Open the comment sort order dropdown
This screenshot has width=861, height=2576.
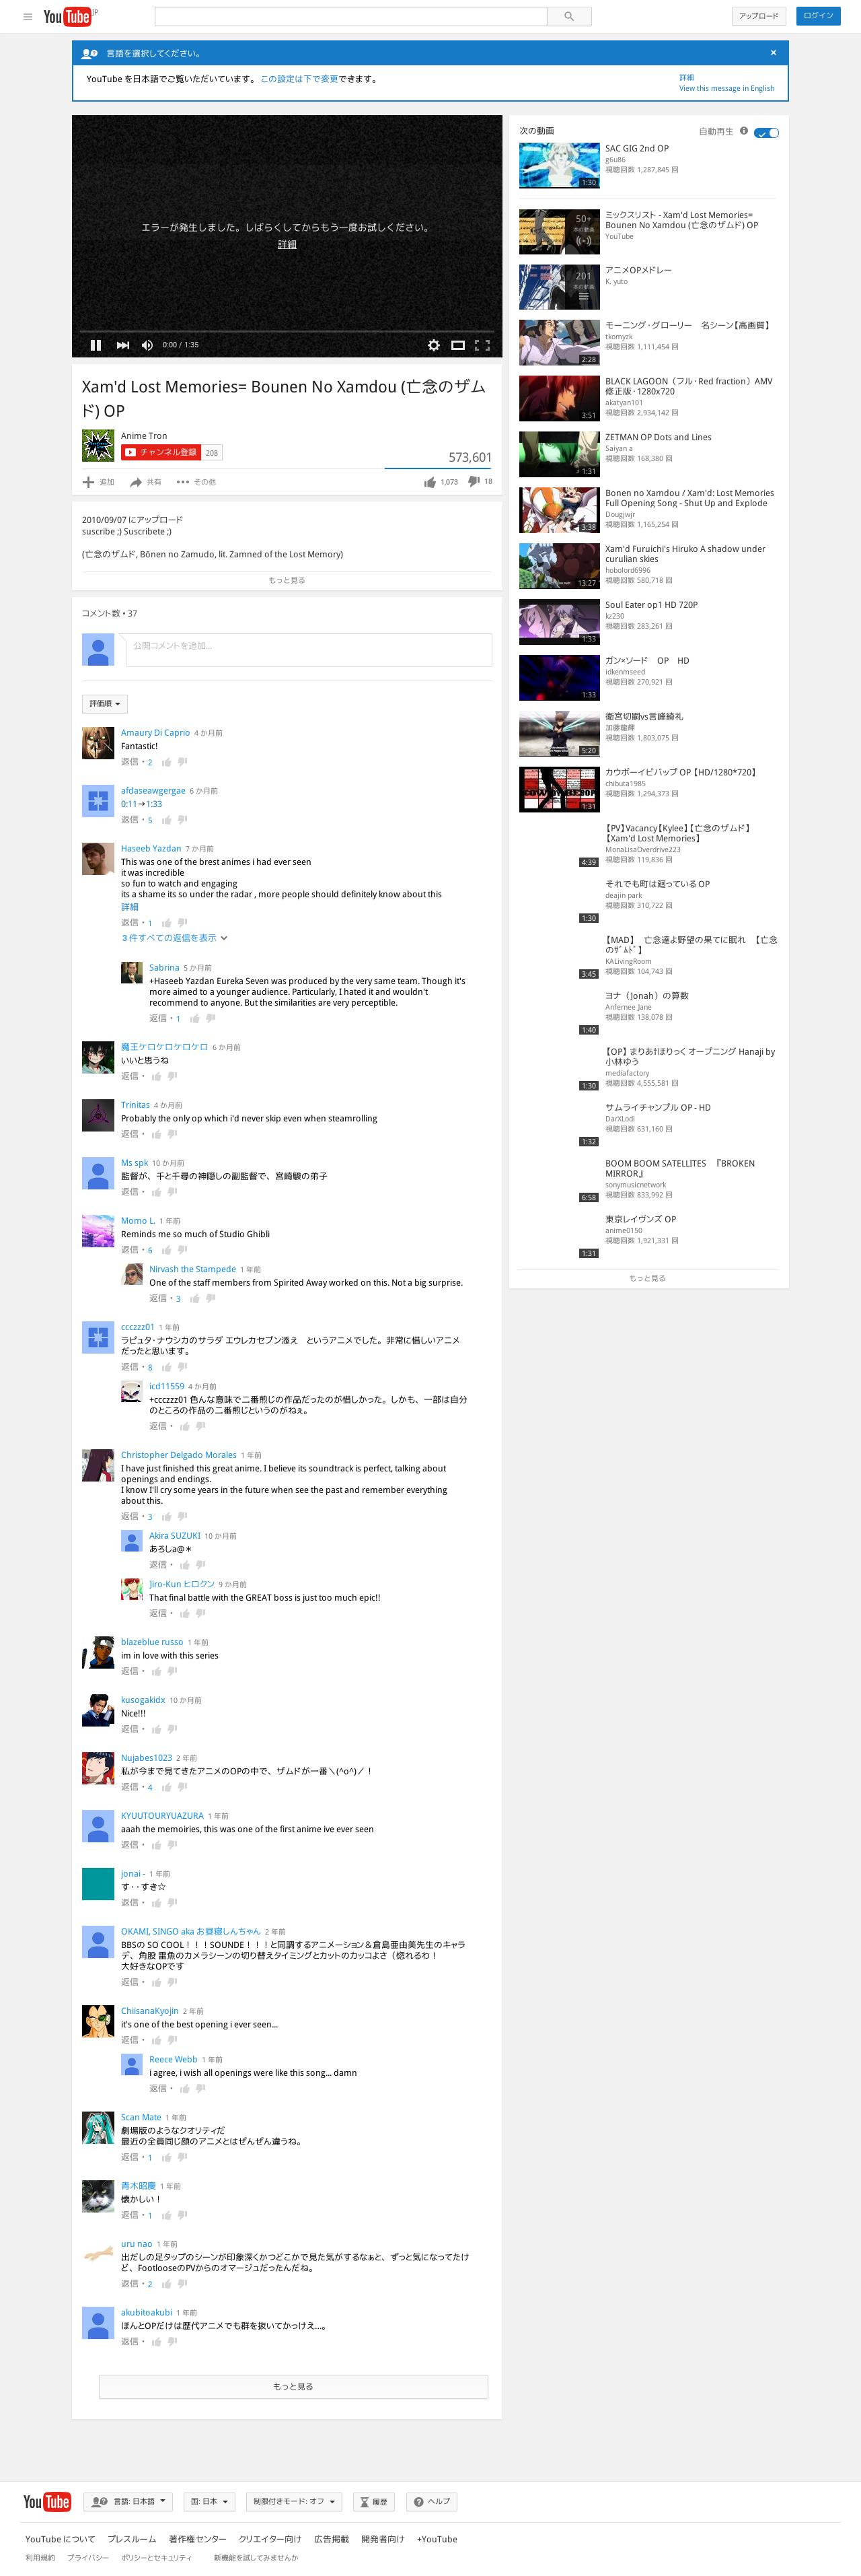click(105, 704)
